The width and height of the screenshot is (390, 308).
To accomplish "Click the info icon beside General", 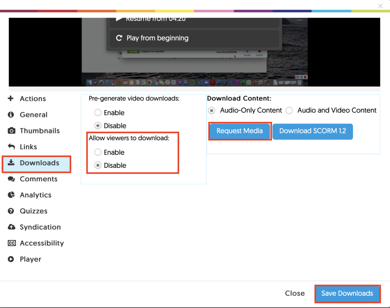I will [x=11, y=115].
